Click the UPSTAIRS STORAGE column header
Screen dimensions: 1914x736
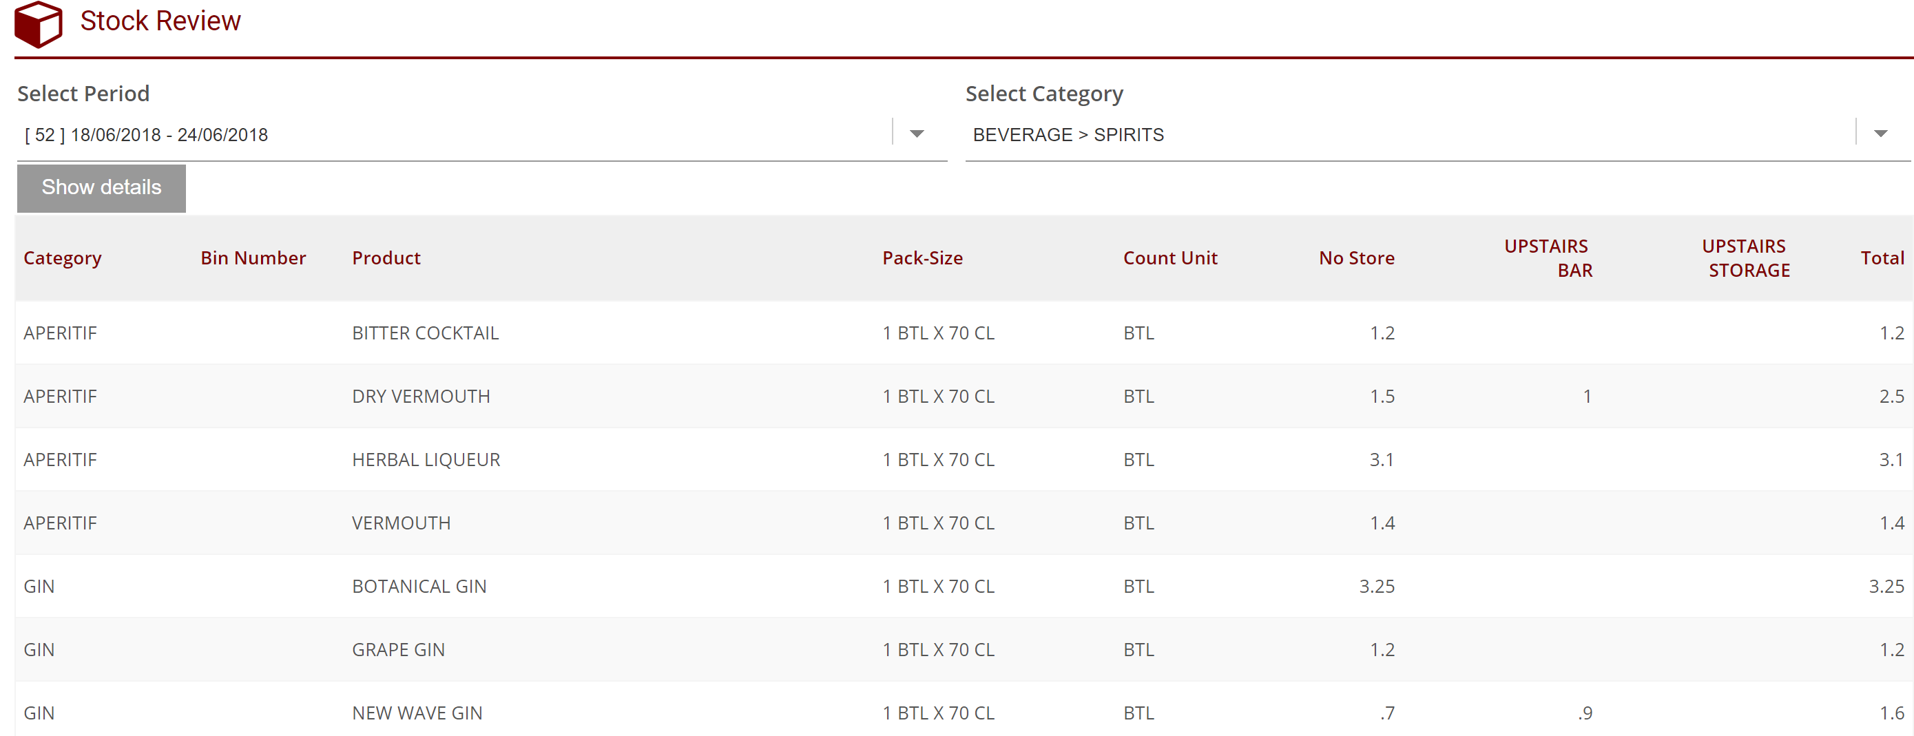pos(1745,257)
